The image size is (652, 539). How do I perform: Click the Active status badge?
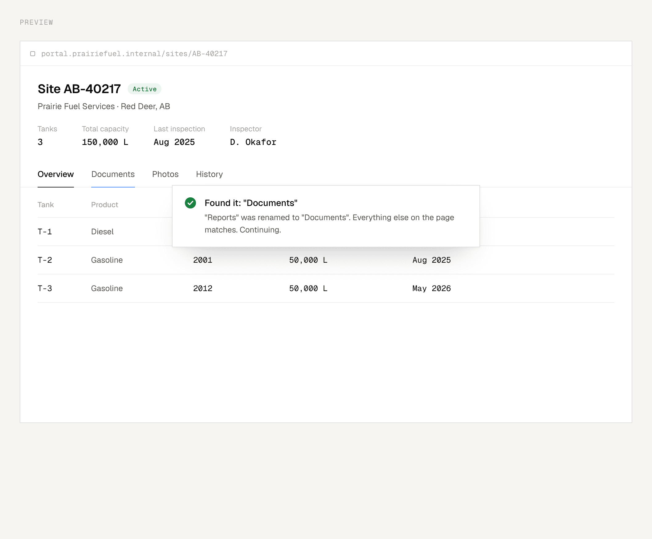coord(145,89)
